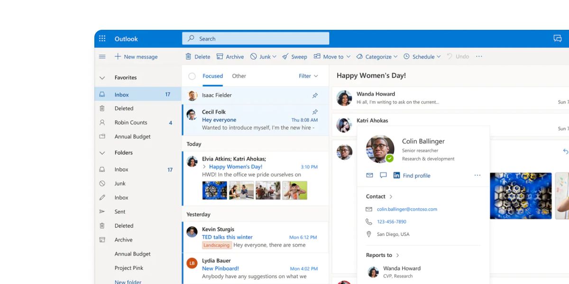Viewport: 569px width, 284px height.
Task: Collapse the Folders section
Action: pyautogui.click(x=102, y=153)
